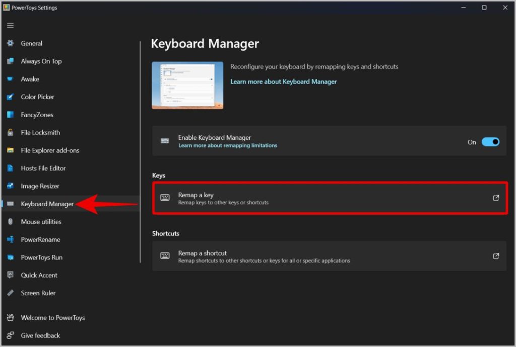Open Screen Ruler settings
Screen dimensions: 516x347
coord(71,293)
